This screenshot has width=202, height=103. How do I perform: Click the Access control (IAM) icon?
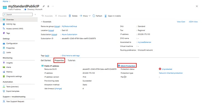pyautogui.click(x=4, y=28)
